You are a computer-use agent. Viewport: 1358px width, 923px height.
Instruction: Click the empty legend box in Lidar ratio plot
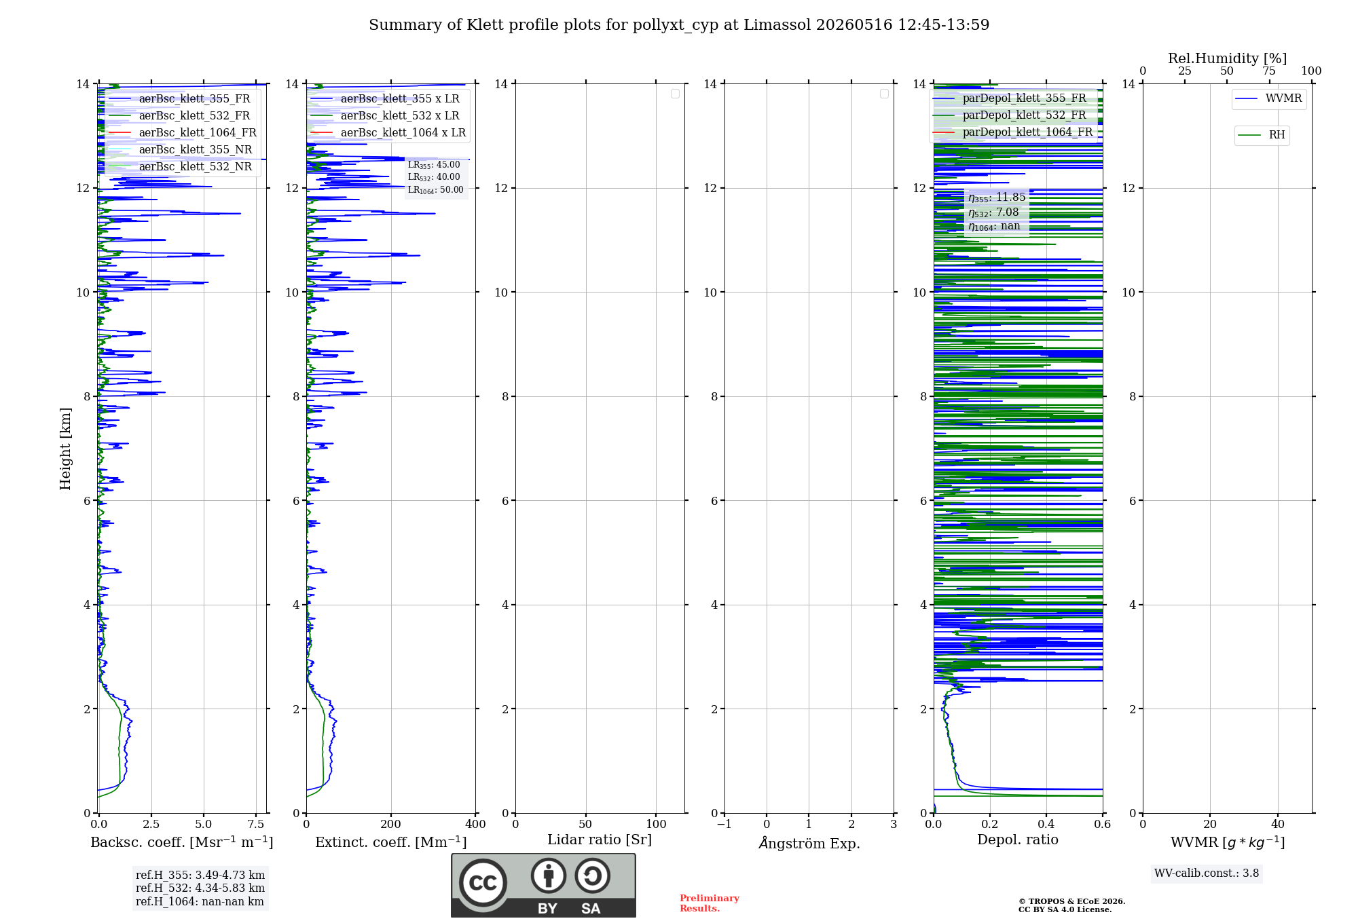pyautogui.click(x=675, y=94)
